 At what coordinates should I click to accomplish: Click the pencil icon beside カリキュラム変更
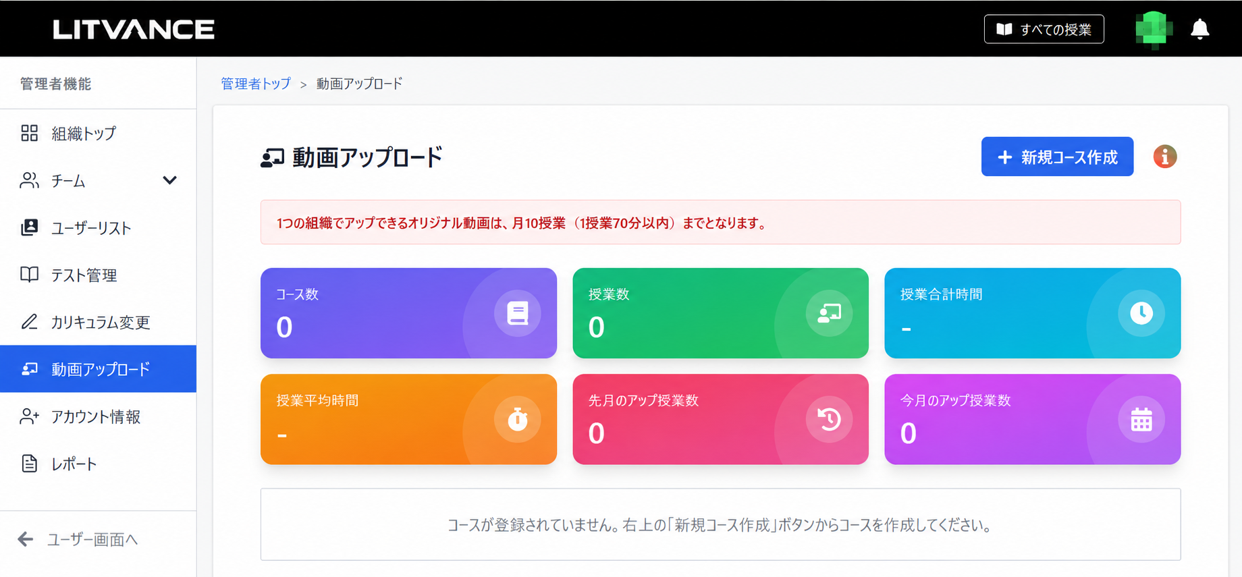coord(29,322)
